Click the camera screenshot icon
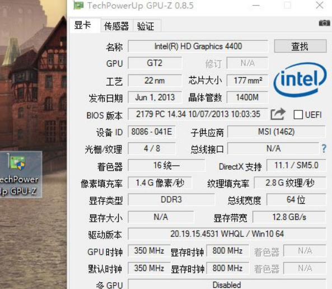This screenshot has width=332, height=289. pyautogui.click(x=324, y=23)
